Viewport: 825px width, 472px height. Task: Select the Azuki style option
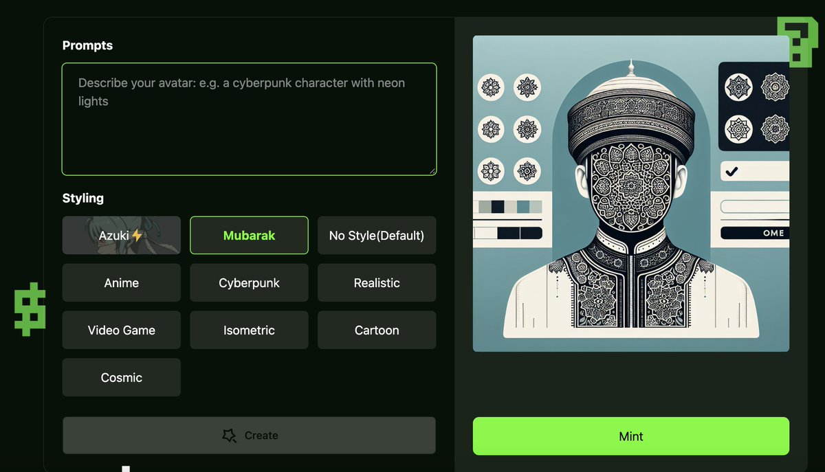[x=122, y=236]
